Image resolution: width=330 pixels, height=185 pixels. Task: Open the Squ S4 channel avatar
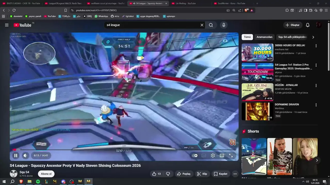(13, 174)
